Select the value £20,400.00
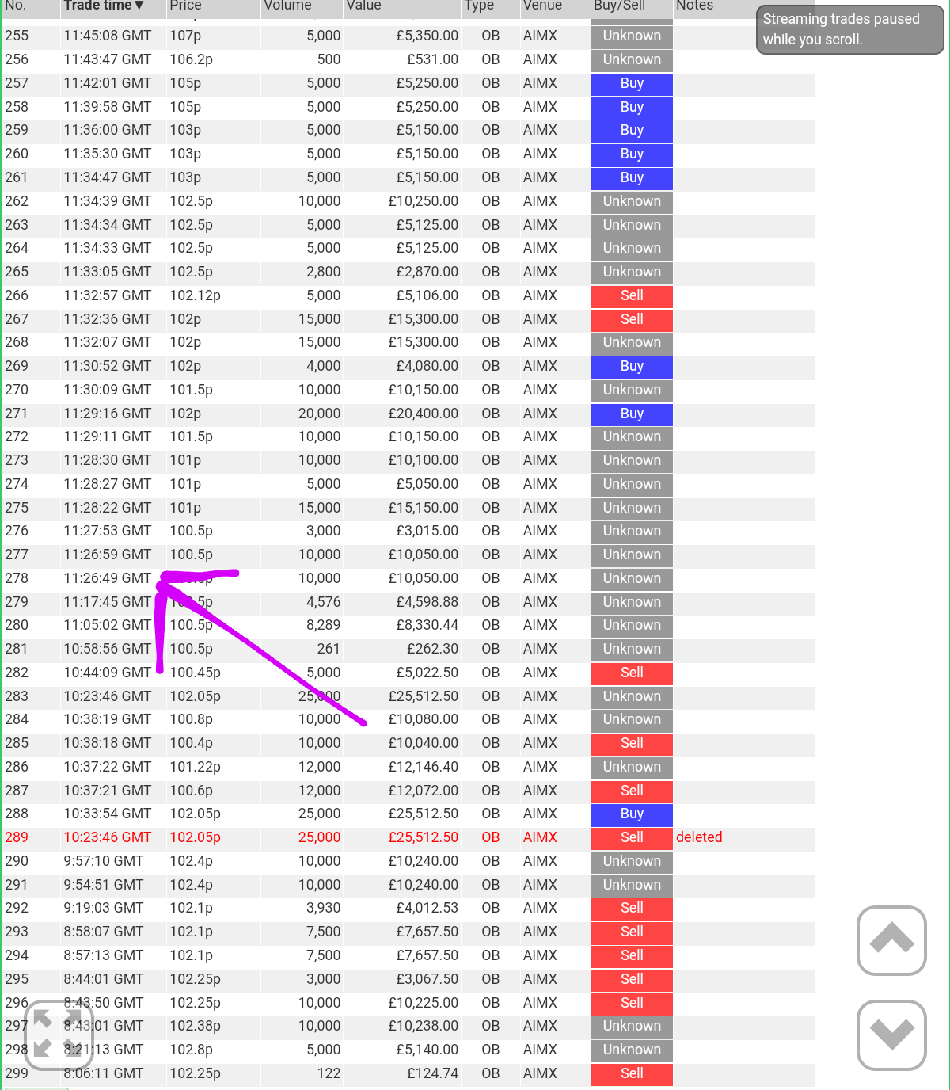Screen dimensions: 950x1090 point(424,414)
